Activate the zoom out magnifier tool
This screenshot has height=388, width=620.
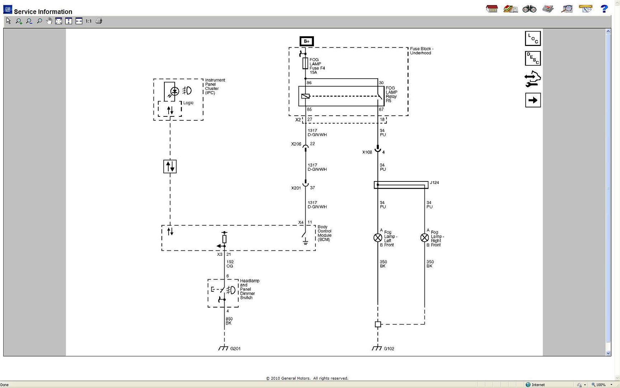(29, 21)
